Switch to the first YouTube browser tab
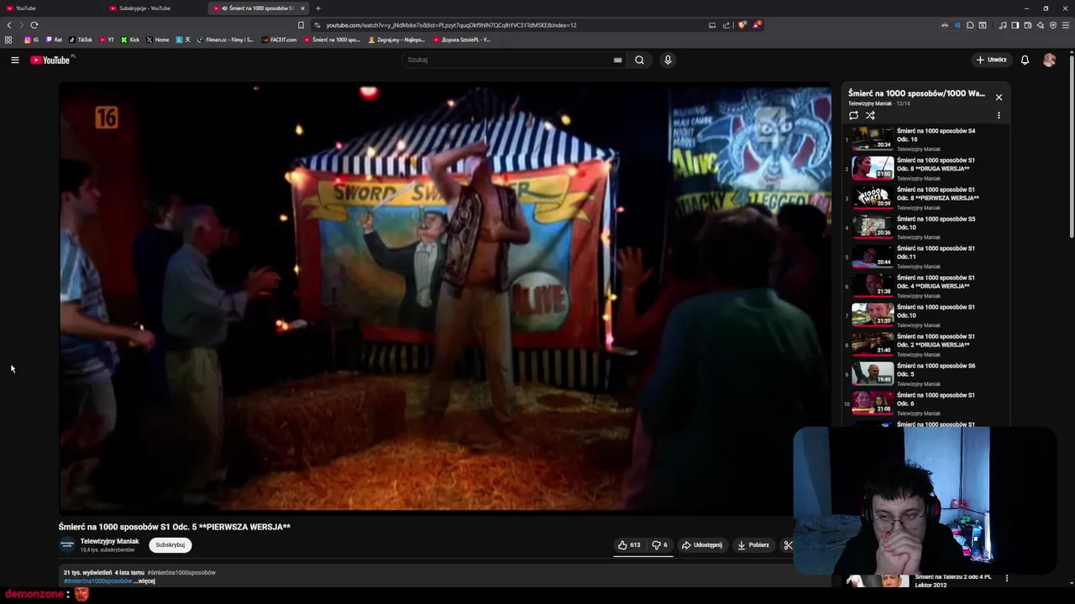The width and height of the screenshot is (1075, 604). [x=50, y=8]
